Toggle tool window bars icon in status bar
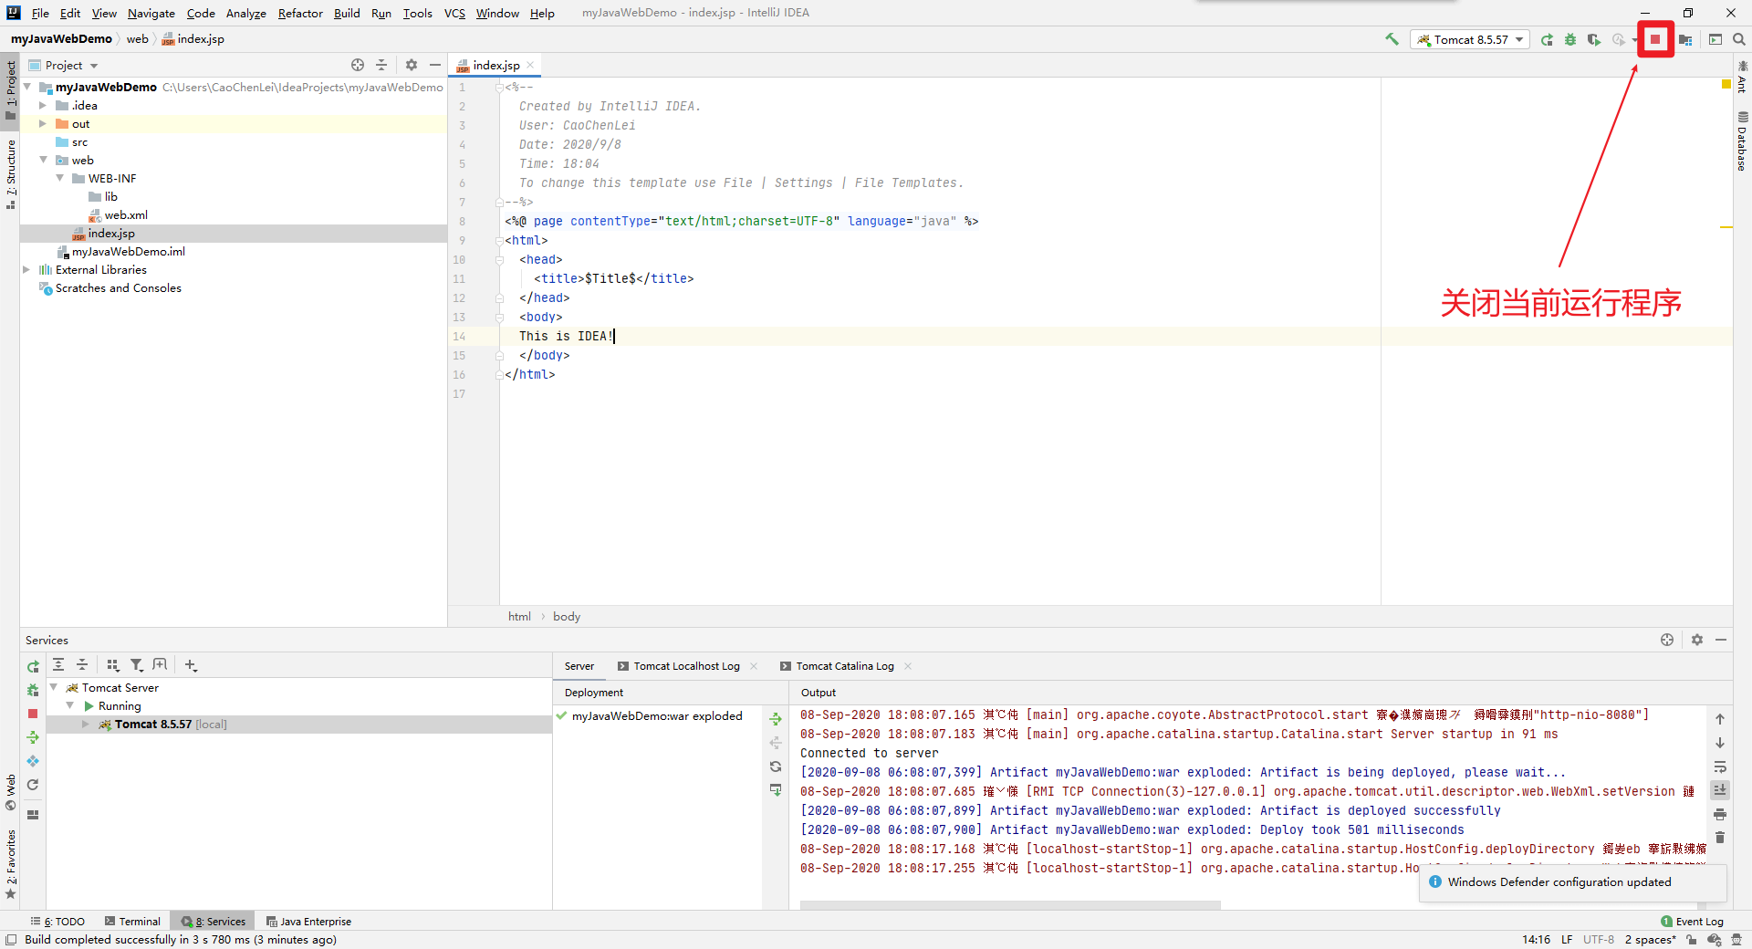The width and height of the screenshot is (1752, 949). 11,939
